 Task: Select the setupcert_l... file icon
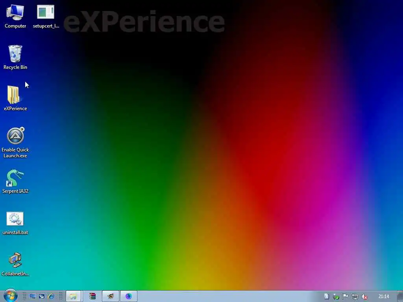coord(46,17)
